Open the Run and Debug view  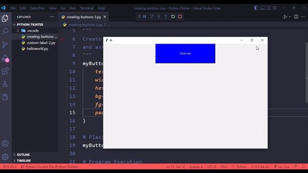coord(5,58)
